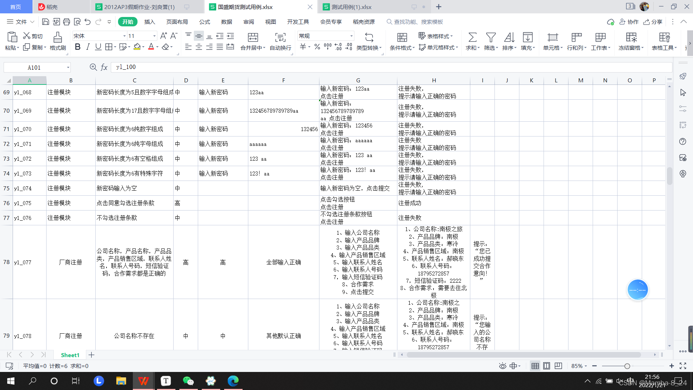This screenshot has height=390, width=693.
Task: Toggle bold formatting
Action: 78,47
